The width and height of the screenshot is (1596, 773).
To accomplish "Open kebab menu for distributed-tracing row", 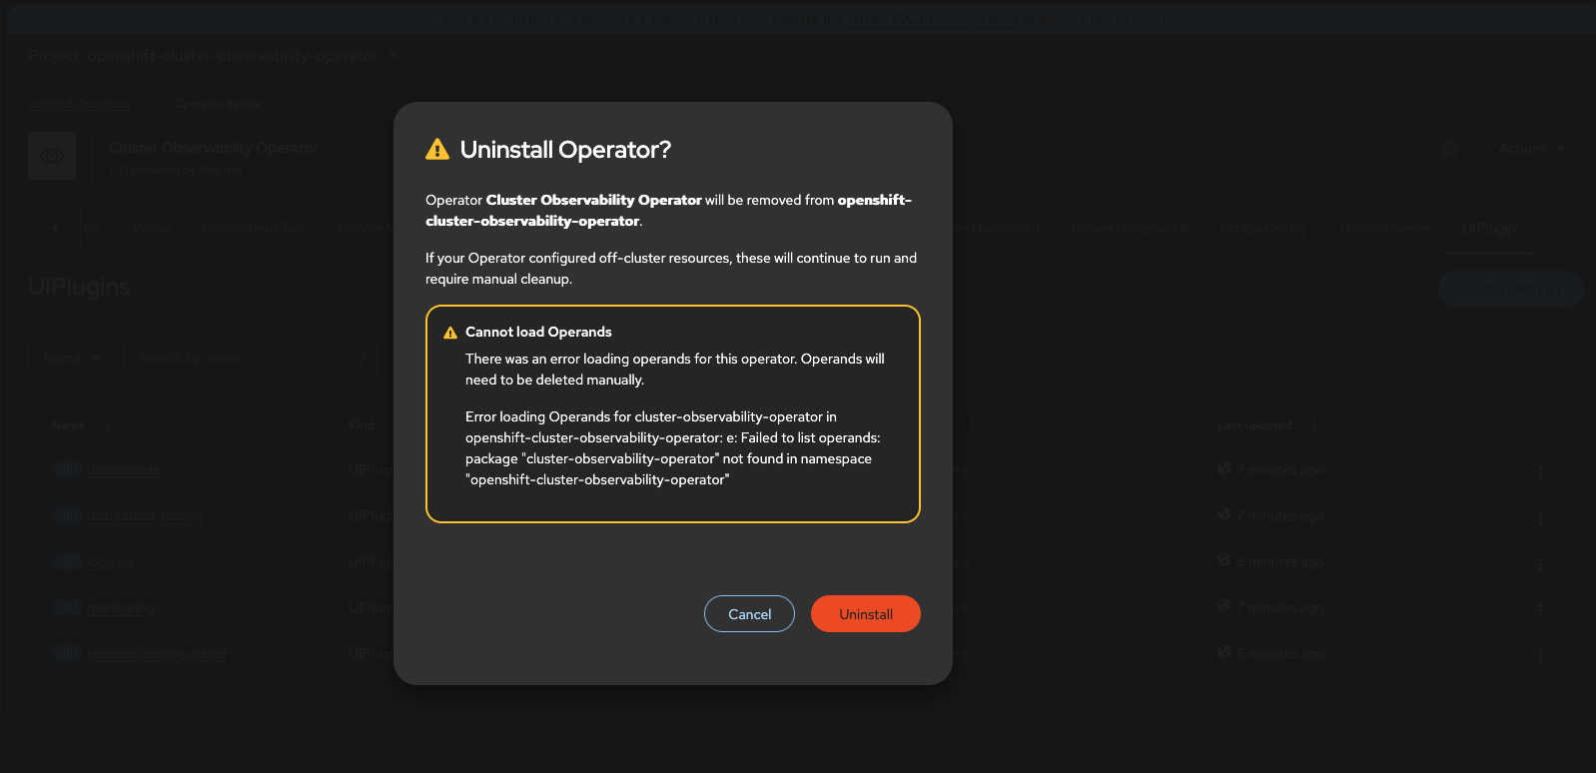I will click(1541, 517).
